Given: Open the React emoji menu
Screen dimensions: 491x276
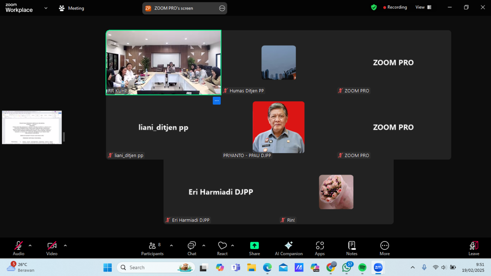Looking at the screenshot, I should point(222,248).
